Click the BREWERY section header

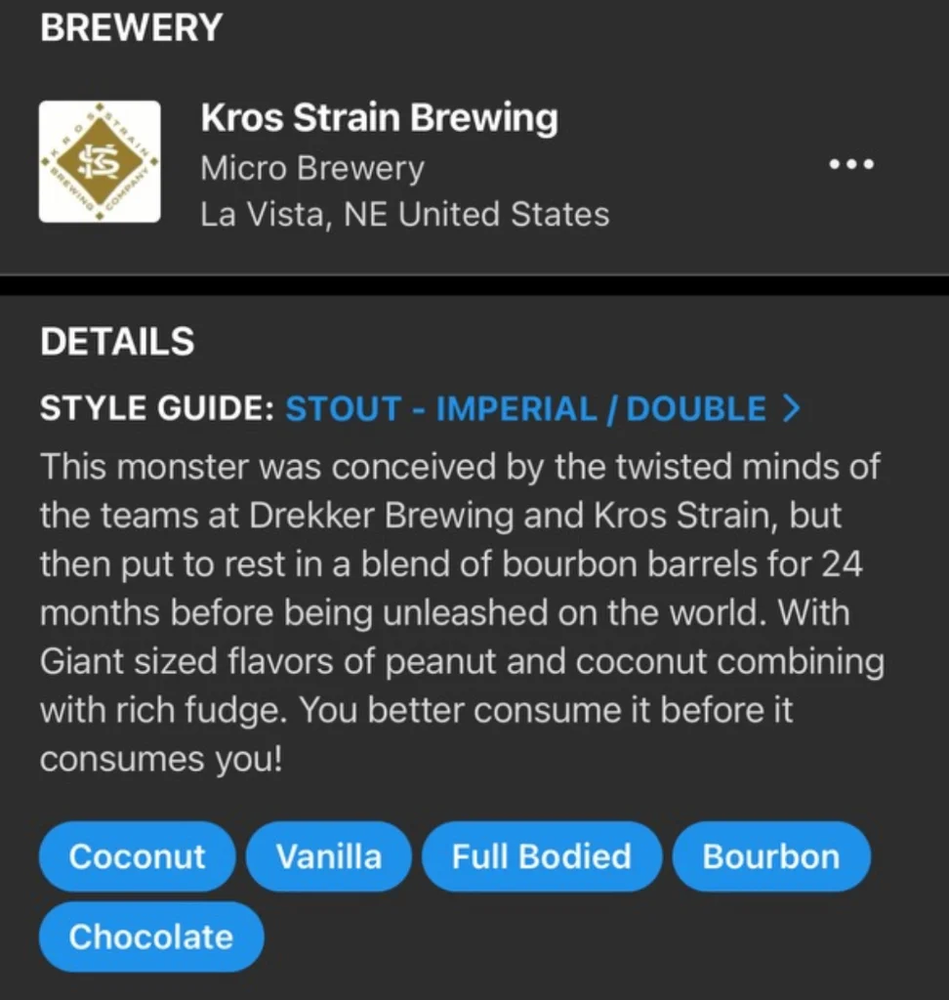tap(131, 27)
